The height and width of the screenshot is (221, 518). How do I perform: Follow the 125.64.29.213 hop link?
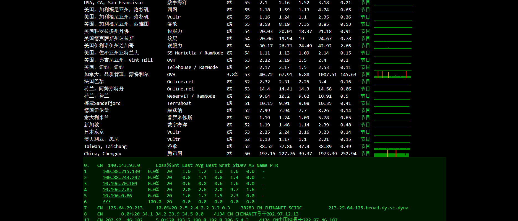tap(125, 208)
